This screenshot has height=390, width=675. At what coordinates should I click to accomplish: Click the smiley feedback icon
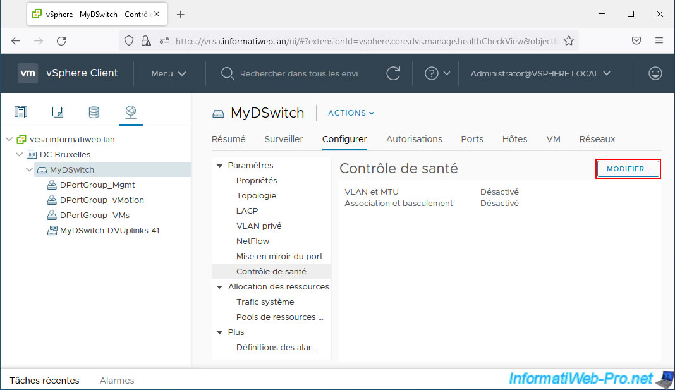[655, 73]
